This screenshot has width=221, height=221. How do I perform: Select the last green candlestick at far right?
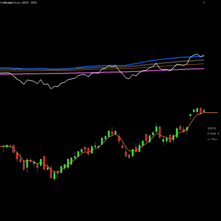point(204,111)
